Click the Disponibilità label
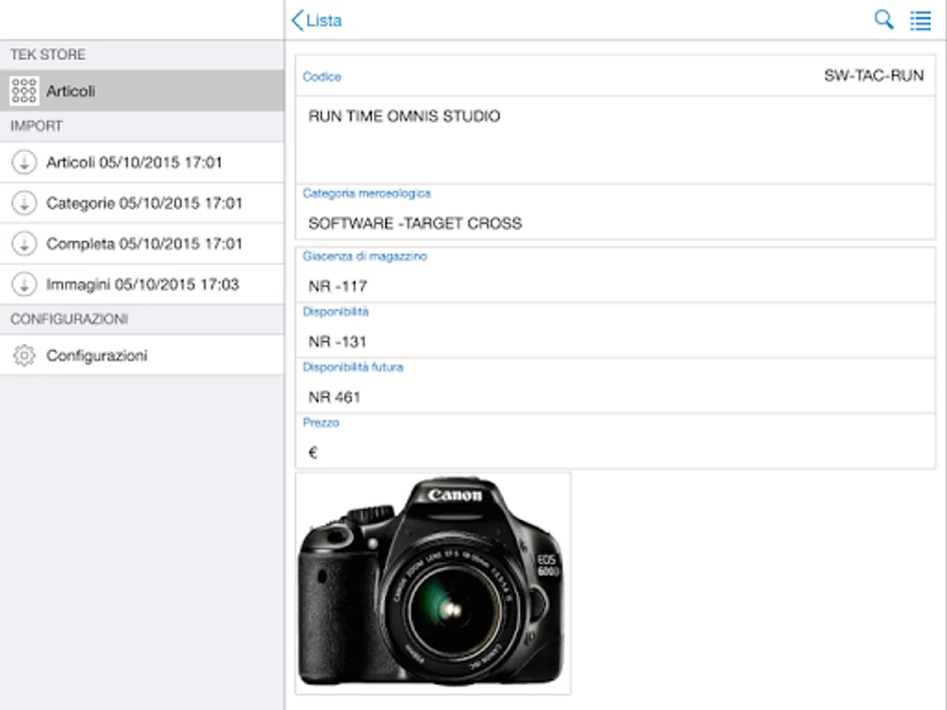 coord(335,312)
